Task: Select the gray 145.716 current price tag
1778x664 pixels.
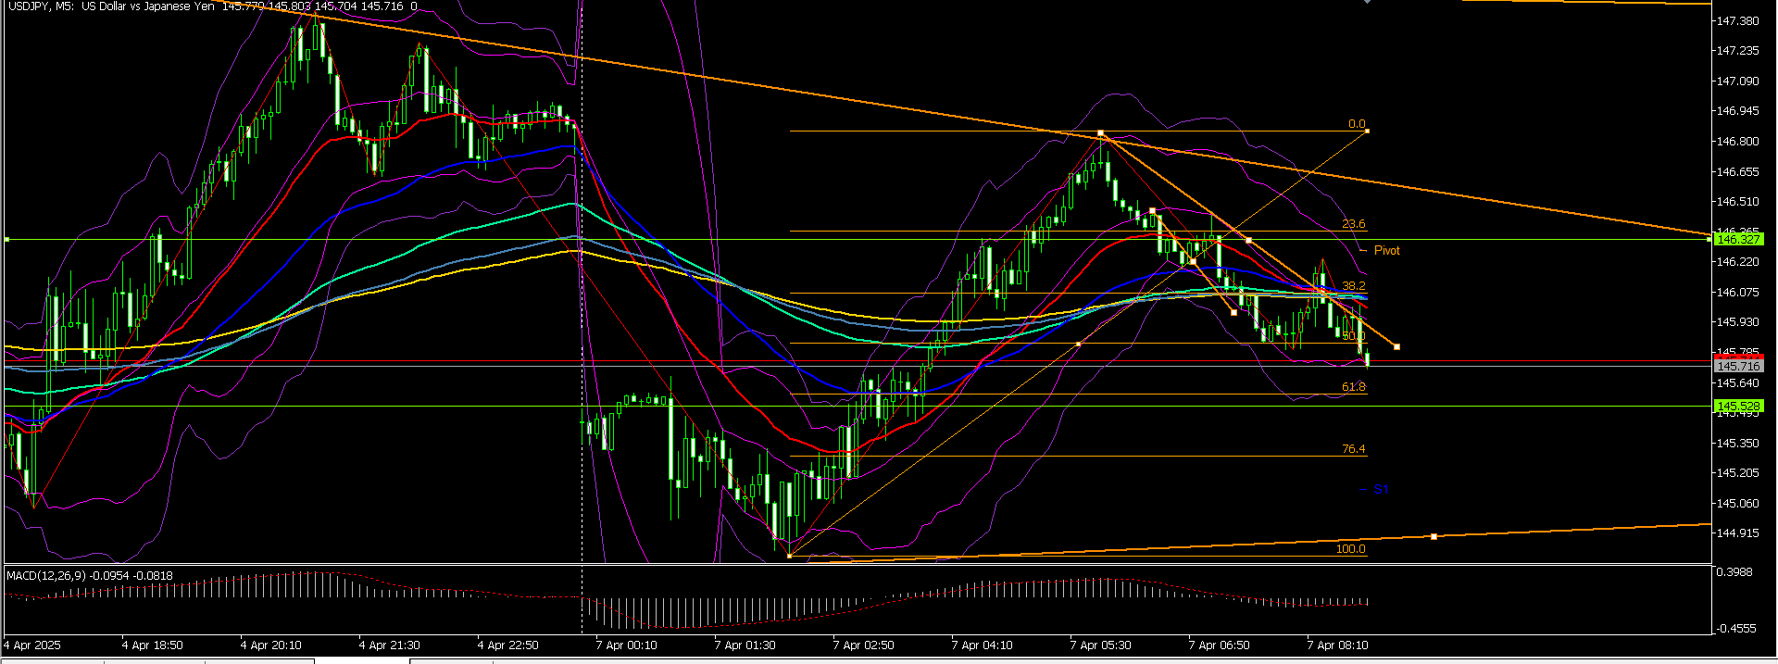Action: tap(1737, 367)
